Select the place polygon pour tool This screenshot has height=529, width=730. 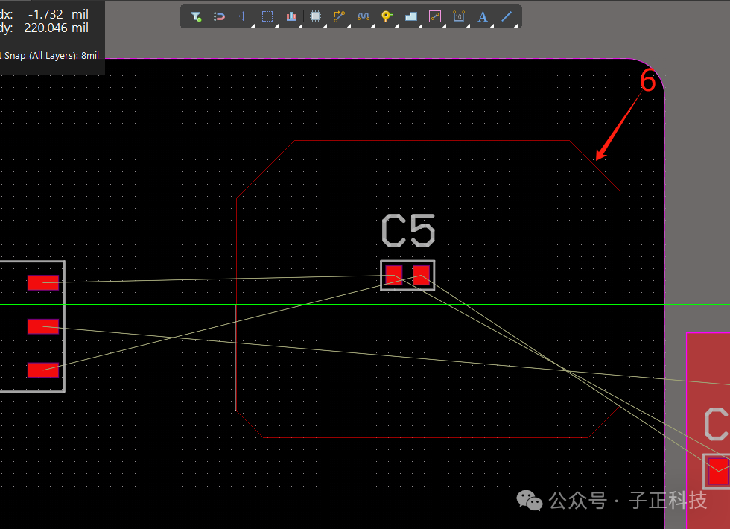click(x=411, y=16)
